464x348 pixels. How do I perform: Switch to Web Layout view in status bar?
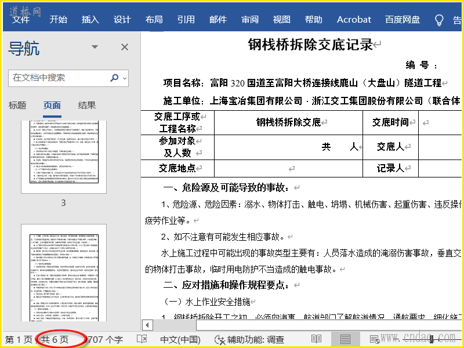click(x=374, y=339)
